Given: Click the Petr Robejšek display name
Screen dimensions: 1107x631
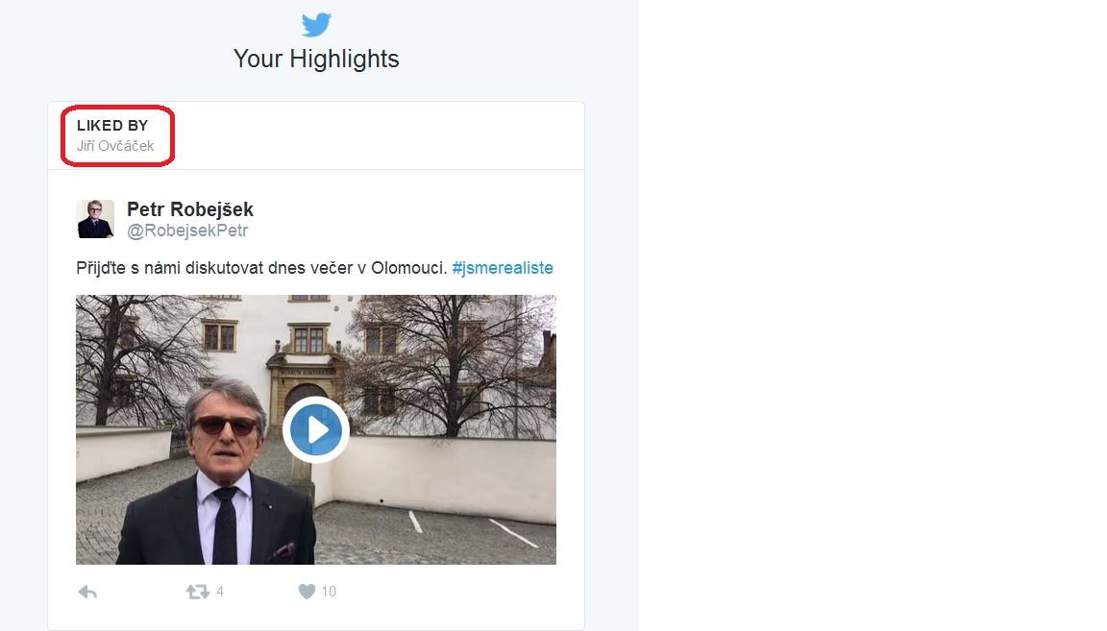Looking at the screenshot, I should 190,209.
